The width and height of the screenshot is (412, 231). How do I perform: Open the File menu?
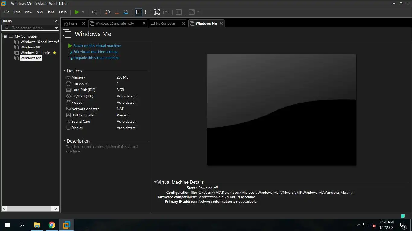pyautogui.click(x=6, y=12)
